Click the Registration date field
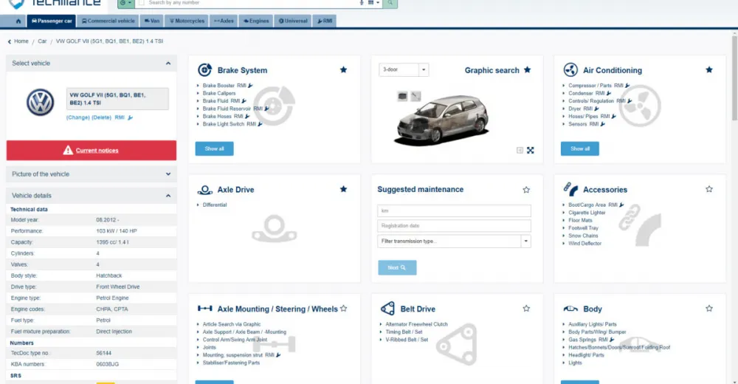 tap(454, 226)
